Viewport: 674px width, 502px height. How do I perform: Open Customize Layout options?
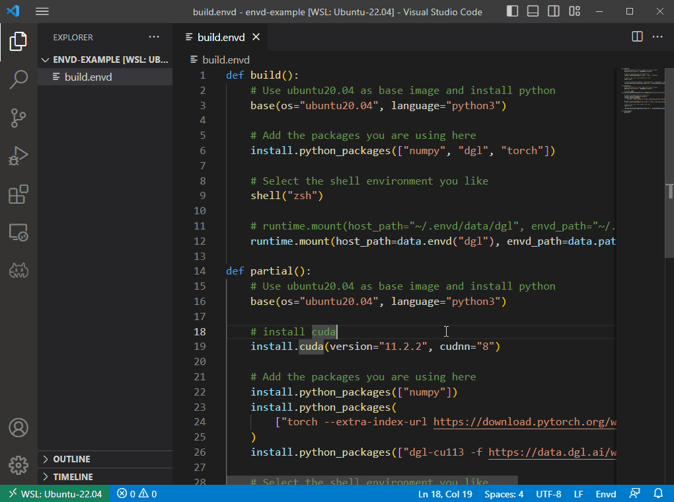click(x=574, y=12)
